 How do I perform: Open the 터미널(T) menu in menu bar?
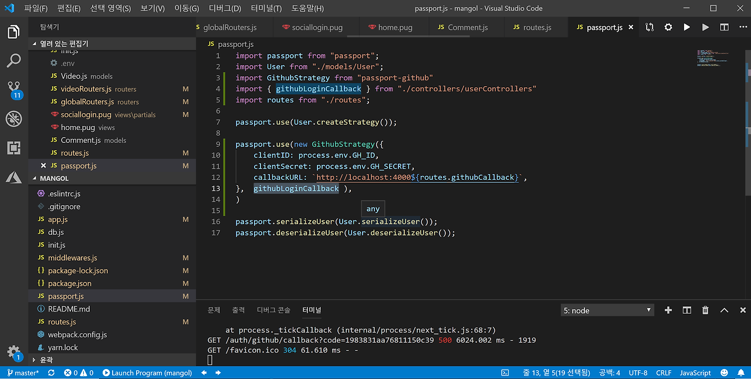click(x=266, y=8)
